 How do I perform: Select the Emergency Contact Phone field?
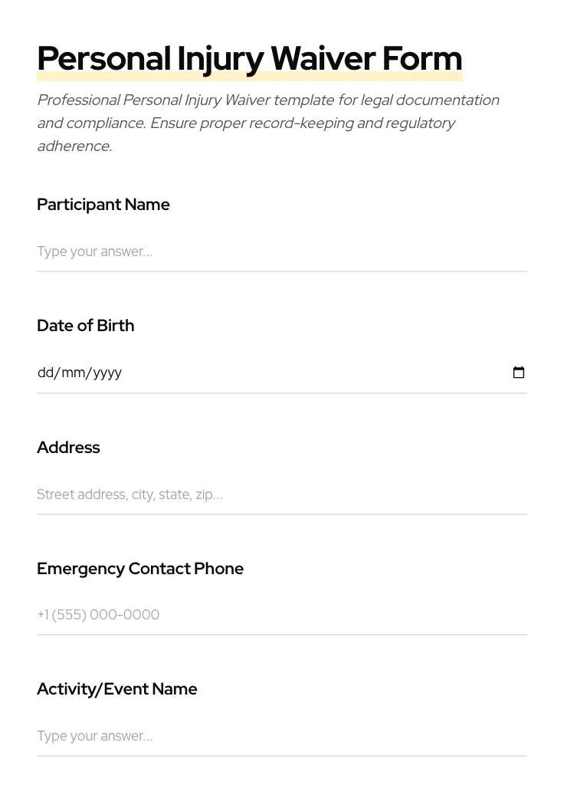click(x=281, y=615)
